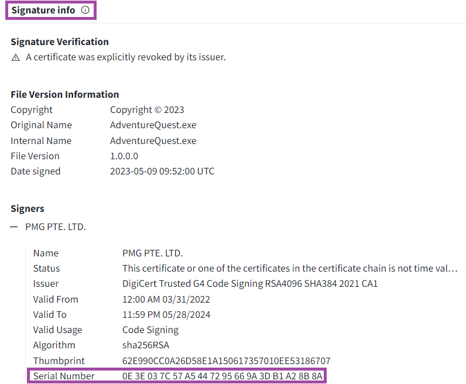Select the Copyright © 2023 value
The image size is (466, 384).
(x=147, y=109)
